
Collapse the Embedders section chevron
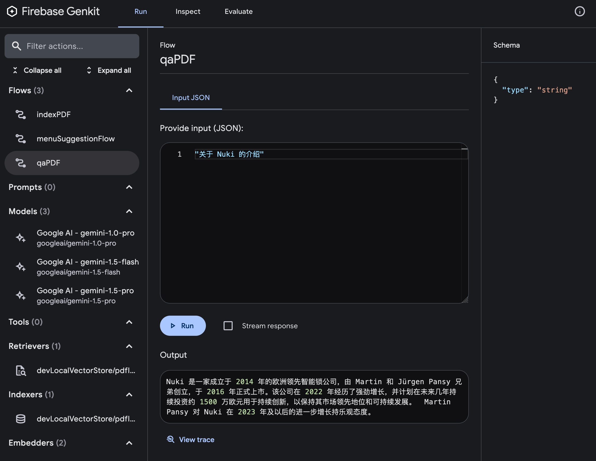coord(129,443)
